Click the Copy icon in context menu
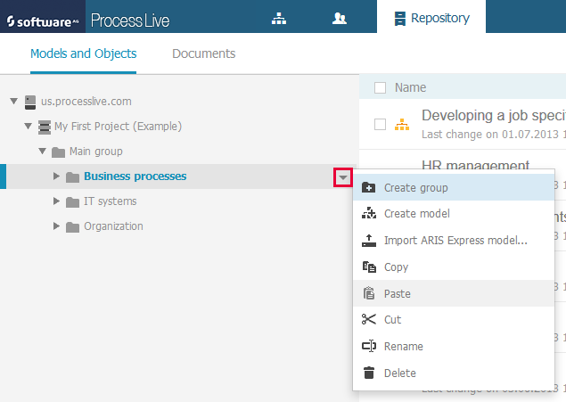The width and height of the screenshot is (566, 402). click(x=369, y=267)
